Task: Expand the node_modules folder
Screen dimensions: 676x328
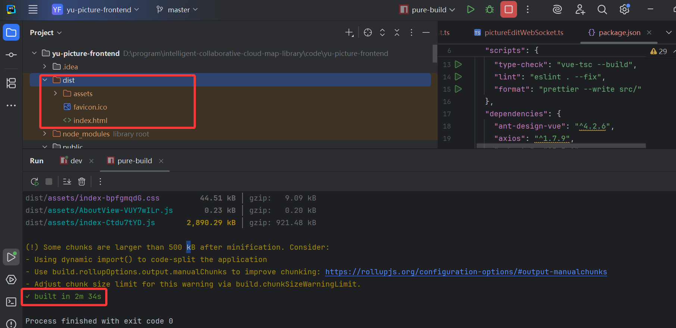Action: 45,134
